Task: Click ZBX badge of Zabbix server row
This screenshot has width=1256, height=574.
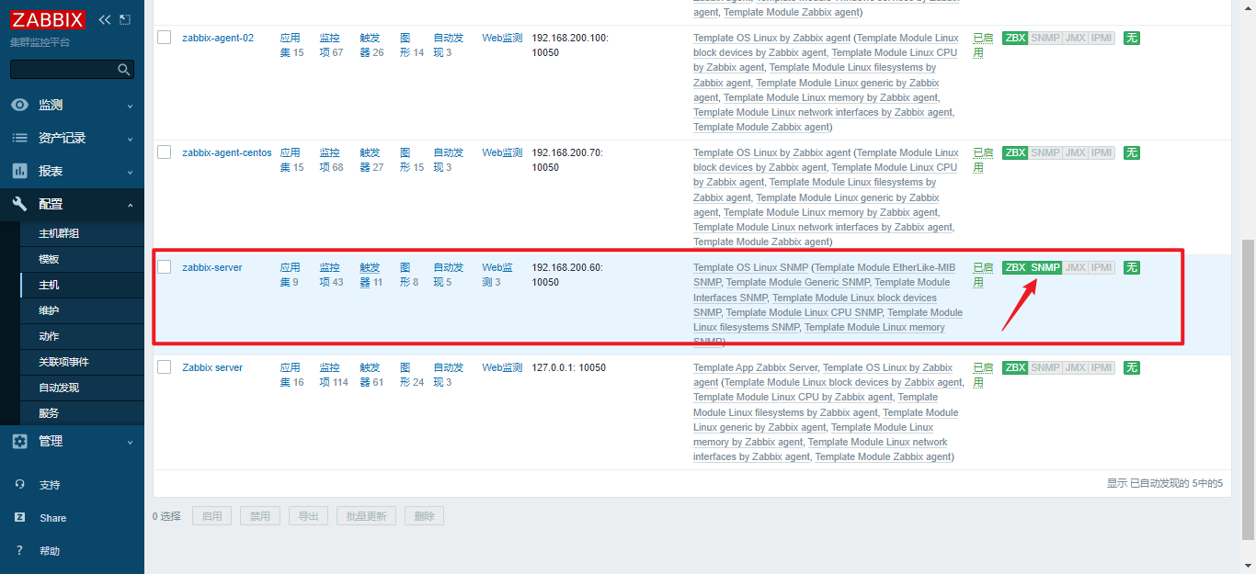Action: point(1015,367)
